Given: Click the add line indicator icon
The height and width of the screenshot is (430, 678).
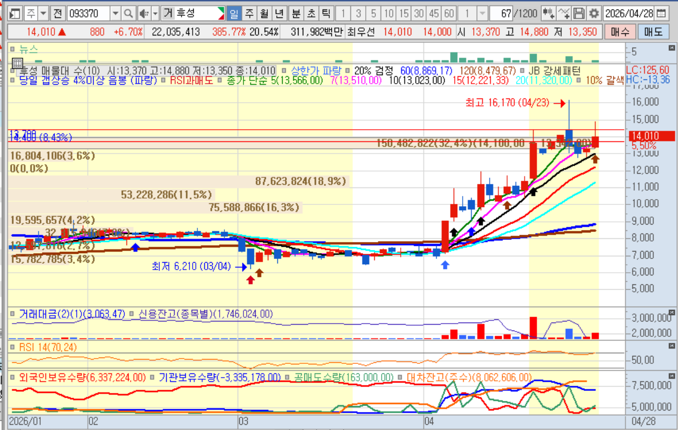Looking at the screenshot, I should tap(564, 13).
